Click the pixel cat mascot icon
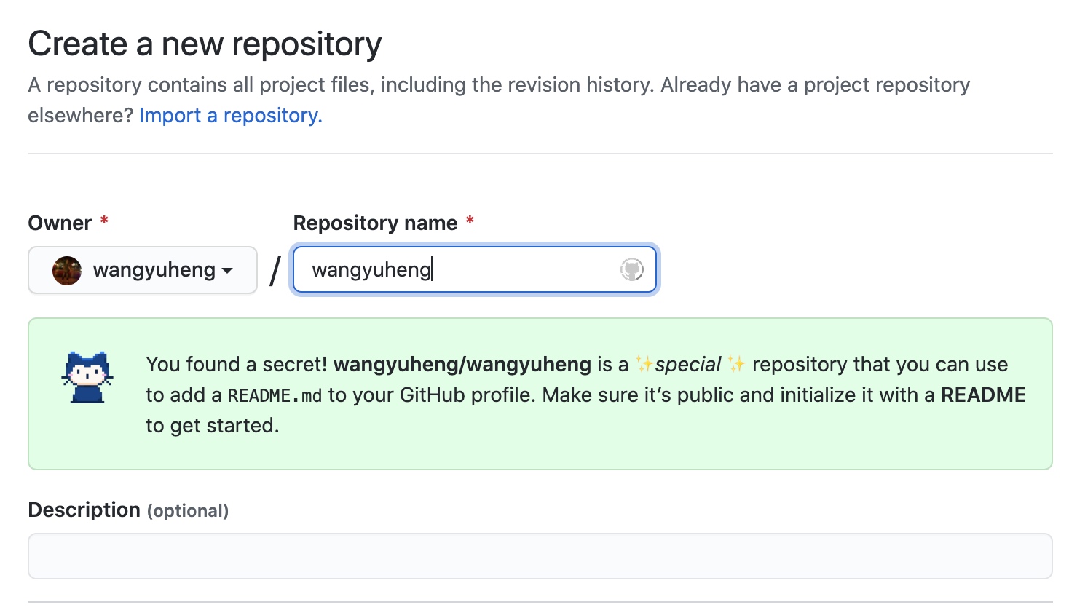 [87, 377]
